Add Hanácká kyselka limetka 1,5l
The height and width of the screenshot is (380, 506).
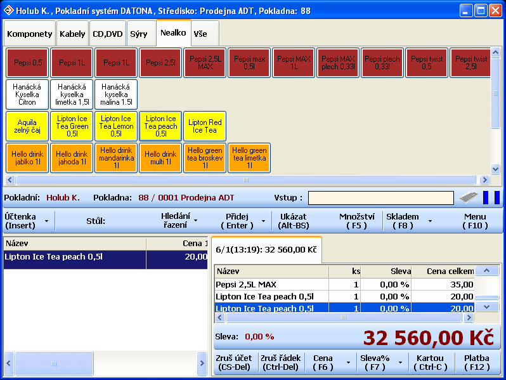point(72,95)
